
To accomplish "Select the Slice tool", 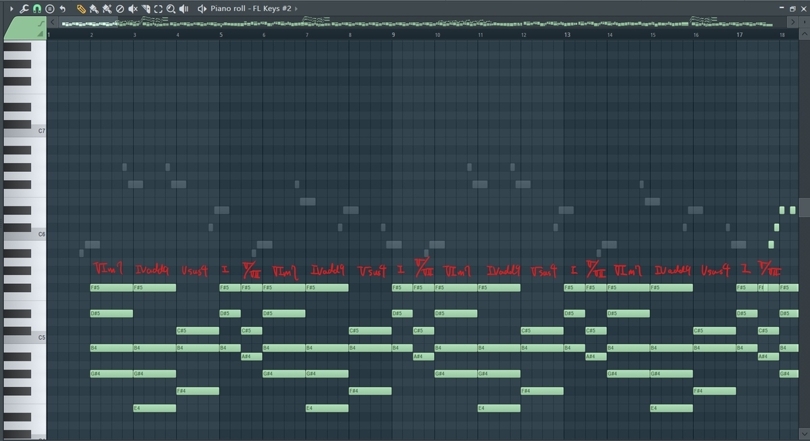I will point(145,9).
